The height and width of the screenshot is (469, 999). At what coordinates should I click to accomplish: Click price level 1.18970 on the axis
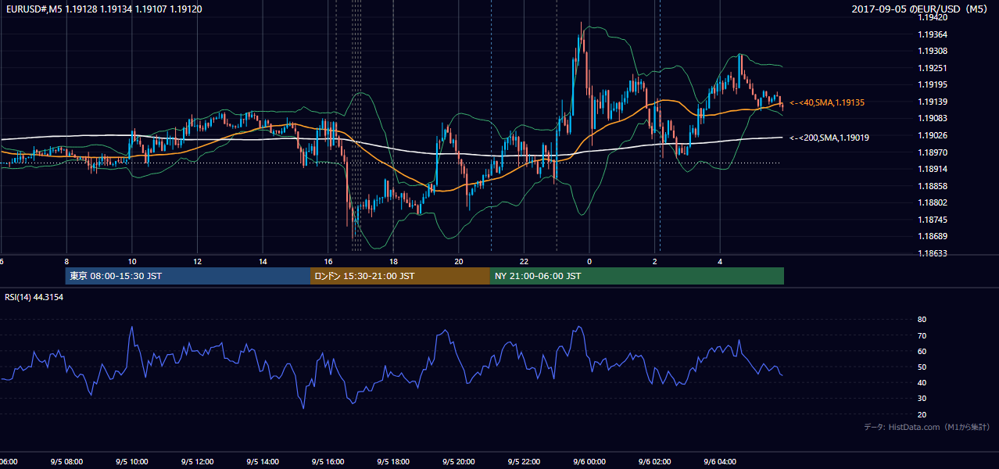pos(931,152)
